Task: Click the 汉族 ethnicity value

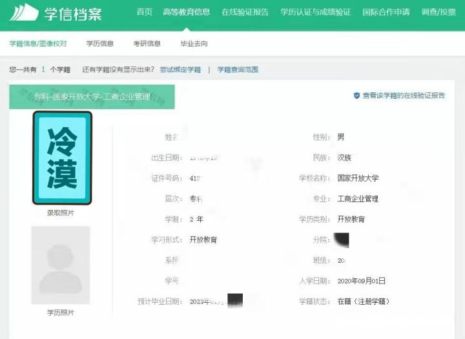Action: pos(344,158)
